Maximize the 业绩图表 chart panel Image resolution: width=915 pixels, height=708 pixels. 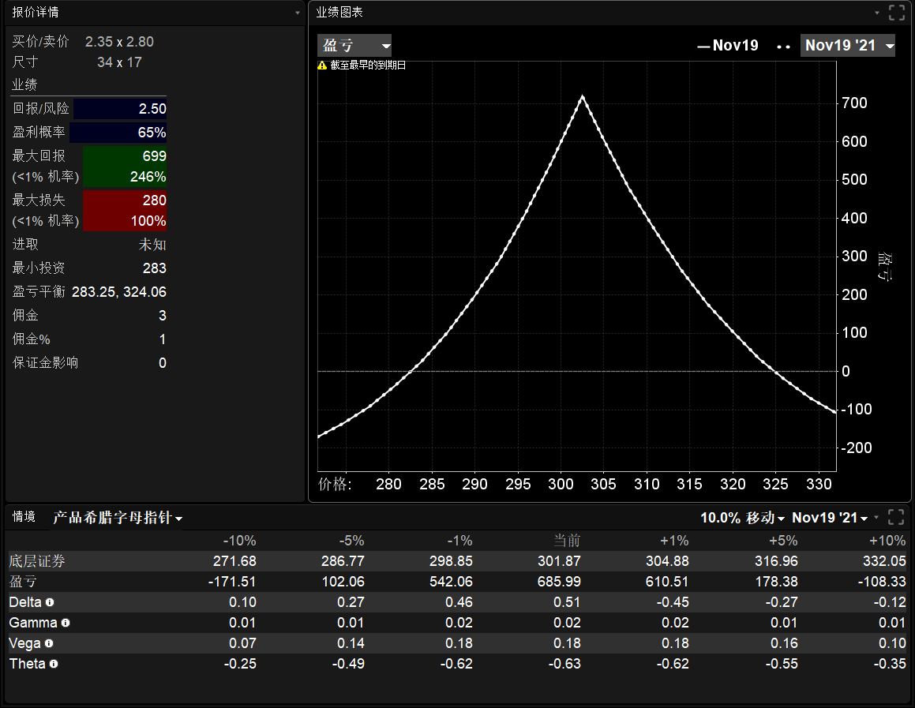point(896,13)
